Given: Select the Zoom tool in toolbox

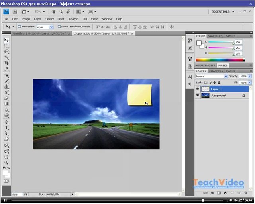Looking at the screenshot, I should tap(6, 163).
